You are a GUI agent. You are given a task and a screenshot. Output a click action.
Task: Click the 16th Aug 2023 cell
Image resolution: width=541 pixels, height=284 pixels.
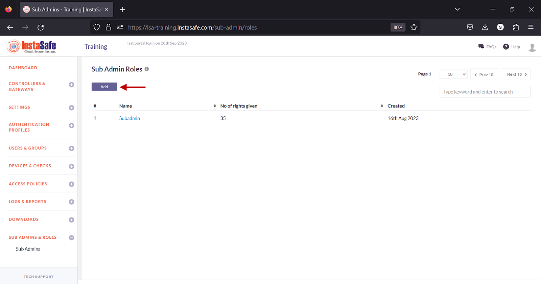(403, 118)
